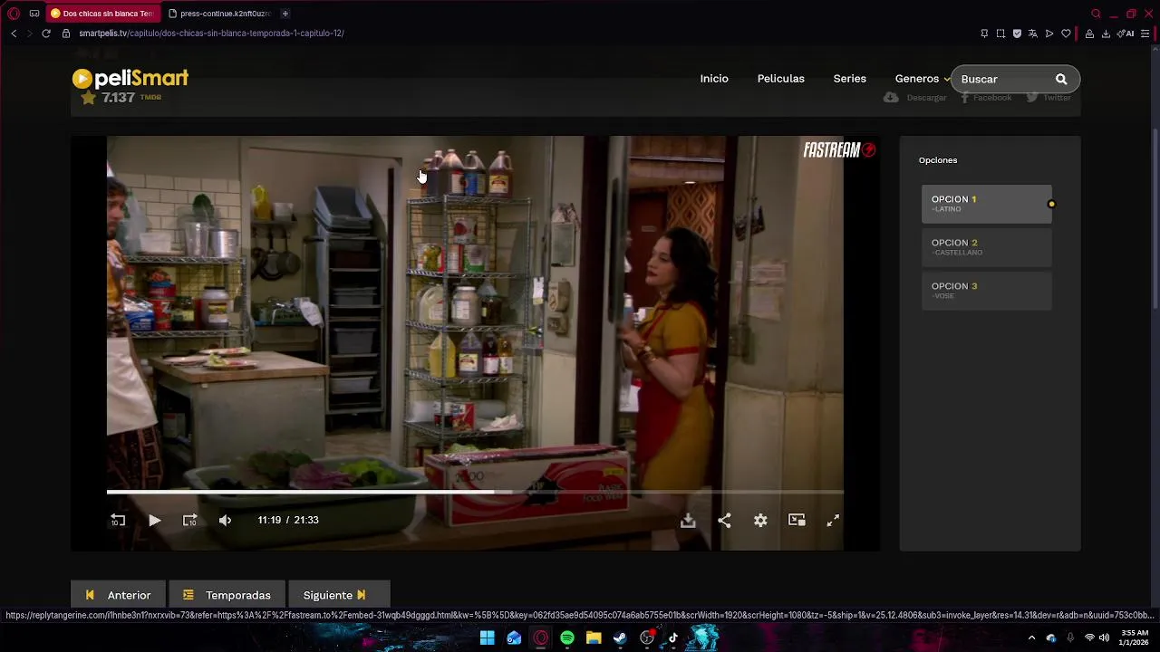Rewind video 10 seconds
This screenshot has width=1160, height=652.
(x=118, y=520)
